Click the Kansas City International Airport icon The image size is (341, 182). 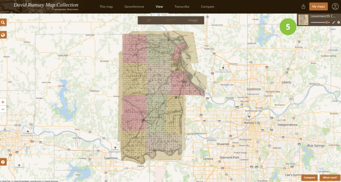[223, 68]
